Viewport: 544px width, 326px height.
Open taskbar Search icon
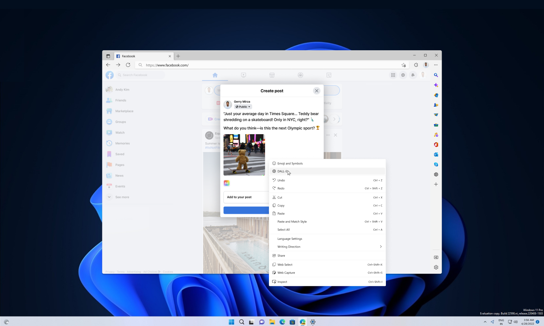(x=242, y=322)
